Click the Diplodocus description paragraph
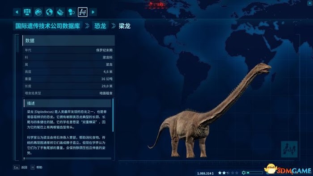The image size is (313, 176). (67, 119)
